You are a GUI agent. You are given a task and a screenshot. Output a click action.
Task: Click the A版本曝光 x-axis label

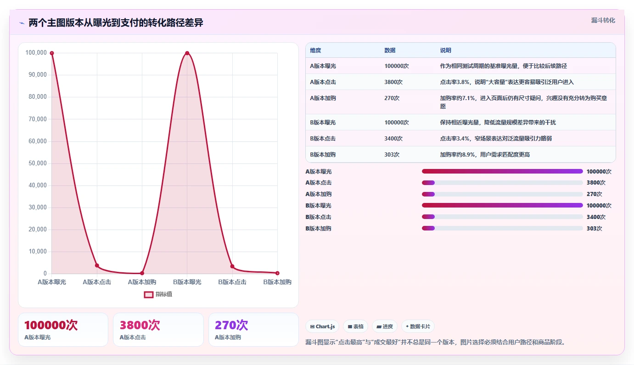point(52,282)
